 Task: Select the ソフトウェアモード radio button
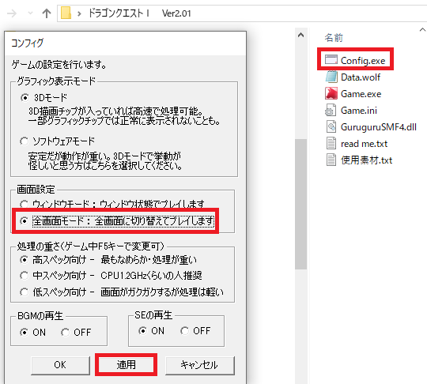pyautogui.click(x=25, y=141)
